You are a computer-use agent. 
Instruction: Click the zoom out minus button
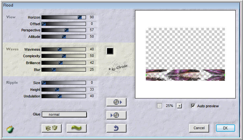pos(159,106)
